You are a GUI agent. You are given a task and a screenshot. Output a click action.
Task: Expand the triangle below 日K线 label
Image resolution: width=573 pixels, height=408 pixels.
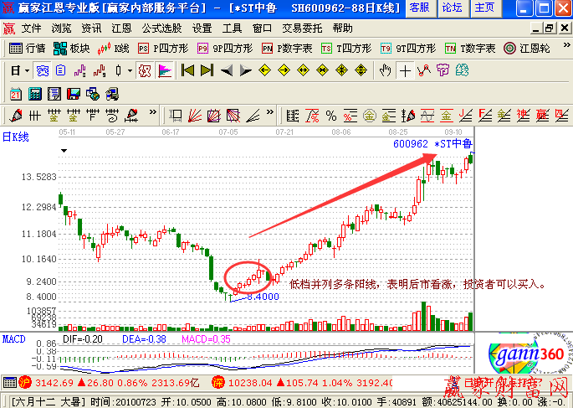pos(64,150)
